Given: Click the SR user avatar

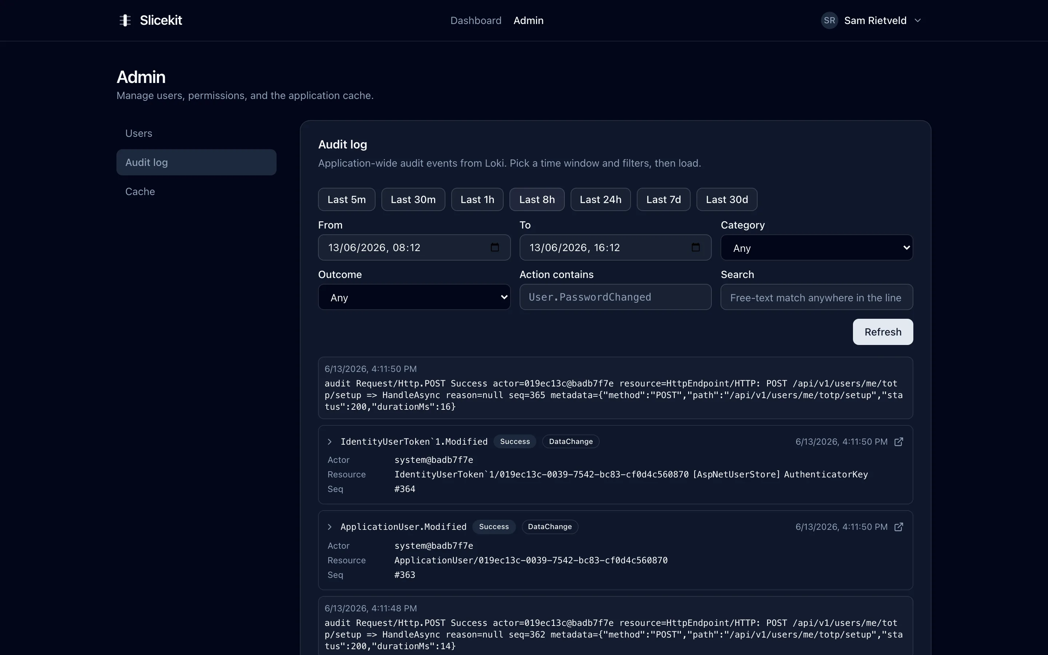Looking at the screenshot, I should coord(829,20).
